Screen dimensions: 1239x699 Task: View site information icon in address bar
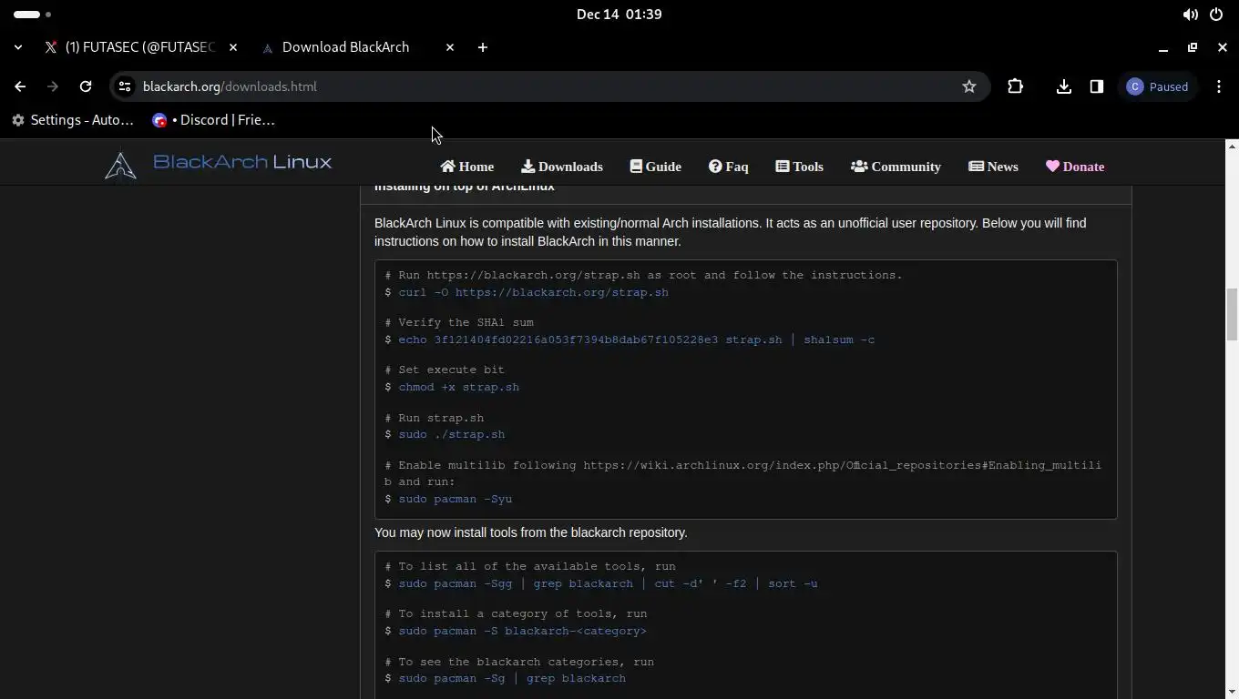[125, 86]
